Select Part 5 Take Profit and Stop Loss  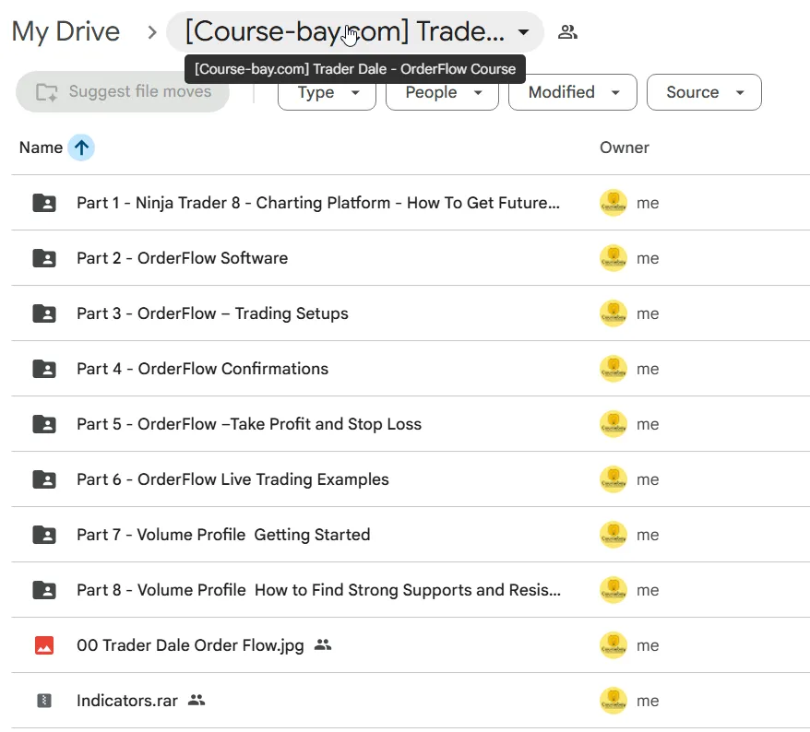click(249, 424)
